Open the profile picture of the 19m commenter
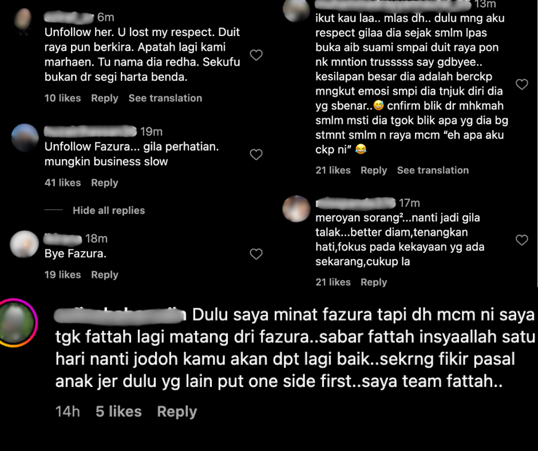This screenshot has width=538, height=451. (25, 137)
